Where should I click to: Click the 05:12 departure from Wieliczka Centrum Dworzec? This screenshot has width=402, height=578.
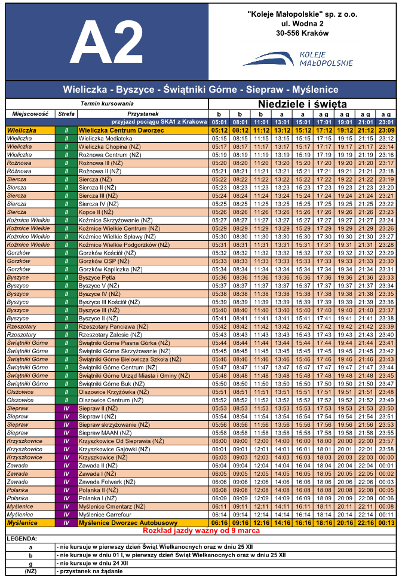pyautogui.click(x=220, y=130)
